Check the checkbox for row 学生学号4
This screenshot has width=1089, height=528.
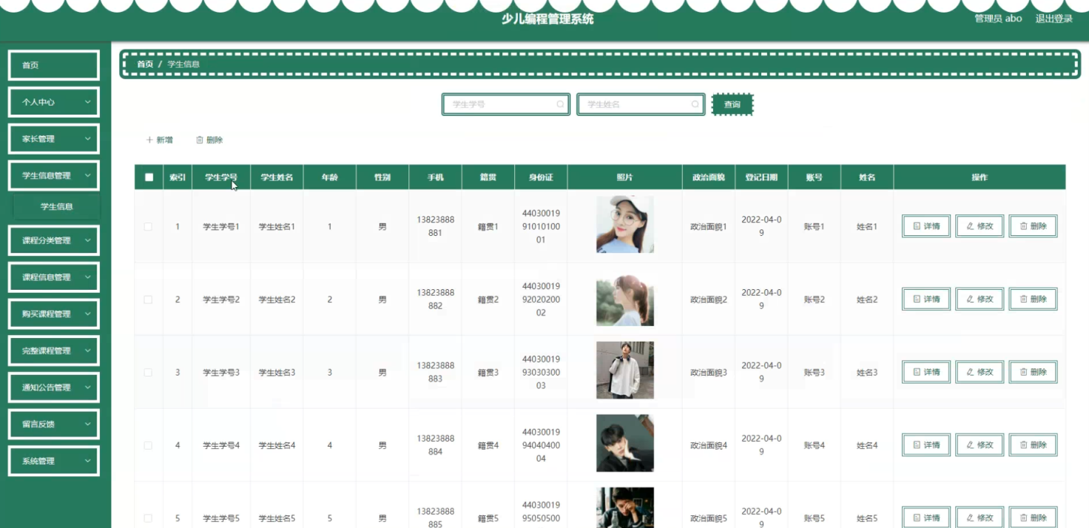[x=148, y=445]
